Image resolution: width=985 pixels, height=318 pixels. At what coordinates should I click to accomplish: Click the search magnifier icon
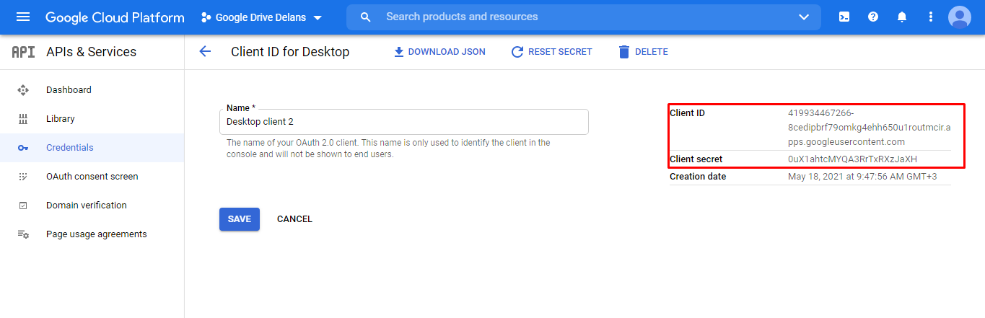click(x=366, y=17)
